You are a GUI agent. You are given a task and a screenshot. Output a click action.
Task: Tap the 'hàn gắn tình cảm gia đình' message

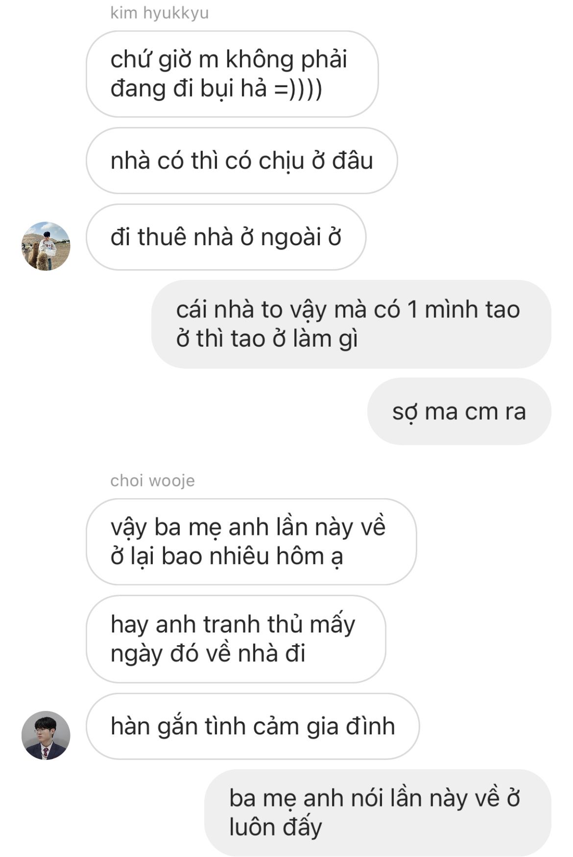[253, 726]
